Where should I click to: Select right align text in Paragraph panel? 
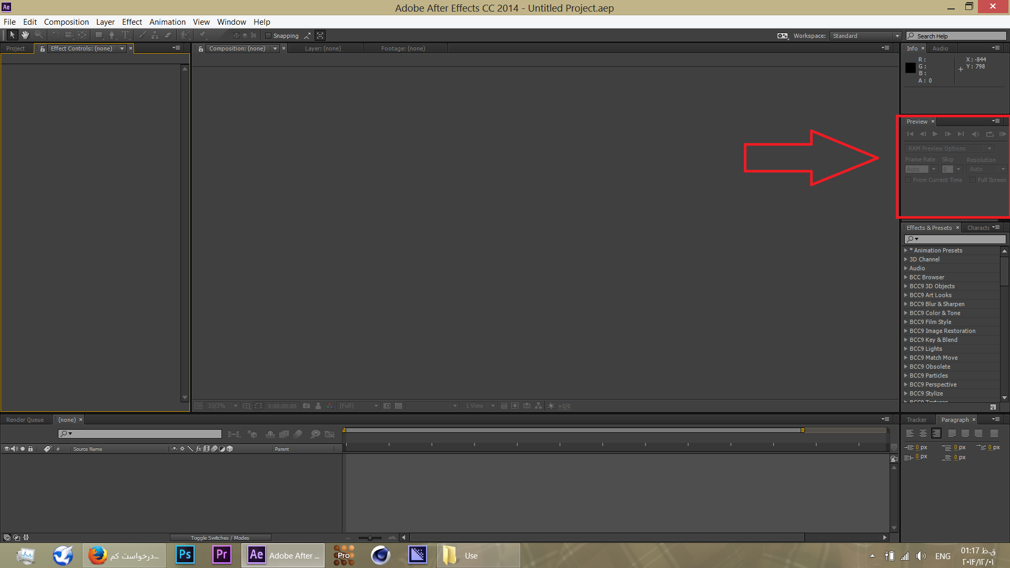coord(936,433)
